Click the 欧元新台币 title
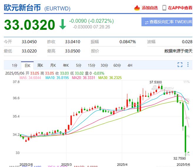194x167 pixels. coord(22,8)
